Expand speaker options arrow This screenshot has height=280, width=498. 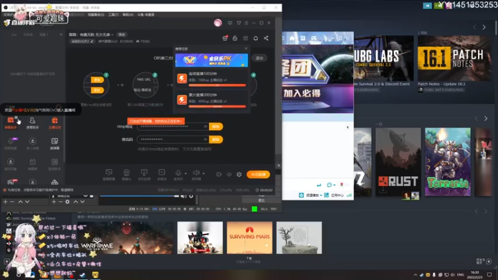[204, 174]
